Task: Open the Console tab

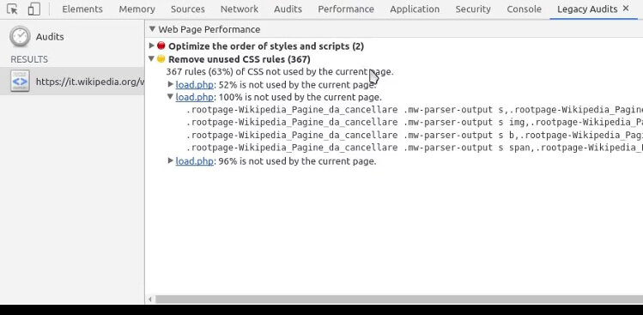Action: coord(524,9)
